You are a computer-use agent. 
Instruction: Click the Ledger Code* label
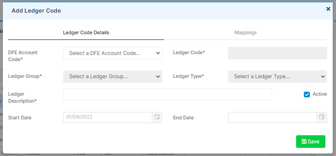(x=189, y=53)
